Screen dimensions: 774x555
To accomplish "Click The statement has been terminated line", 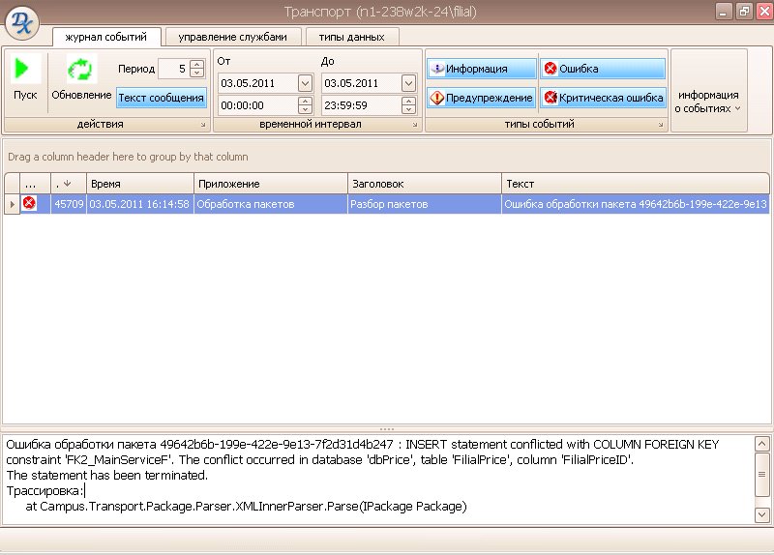I will coord(107,475).
